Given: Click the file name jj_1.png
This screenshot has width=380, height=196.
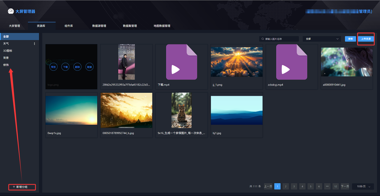Looking at the screenshot, I should pos(217,85).
